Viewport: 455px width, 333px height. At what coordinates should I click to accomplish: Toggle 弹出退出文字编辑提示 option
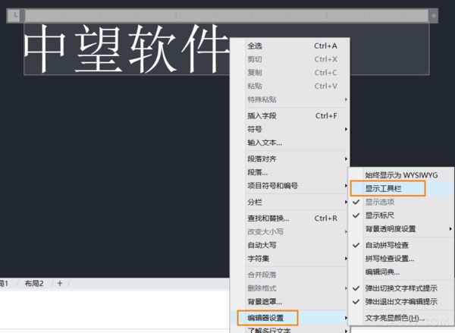click(x=400, y=302)
